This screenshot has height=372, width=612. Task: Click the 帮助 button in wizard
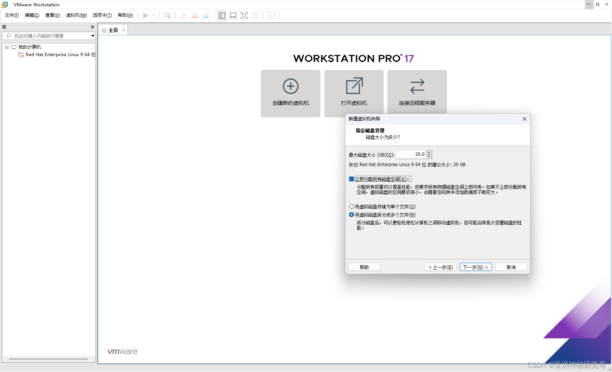364,267
